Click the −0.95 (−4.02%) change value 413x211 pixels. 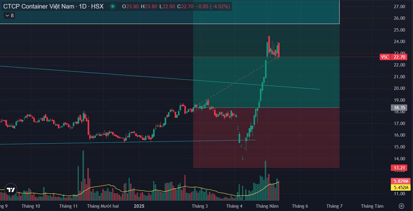(213, 6)
